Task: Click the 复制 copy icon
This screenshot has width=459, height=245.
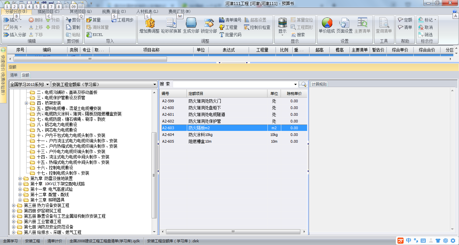Action: click(73, 28)
